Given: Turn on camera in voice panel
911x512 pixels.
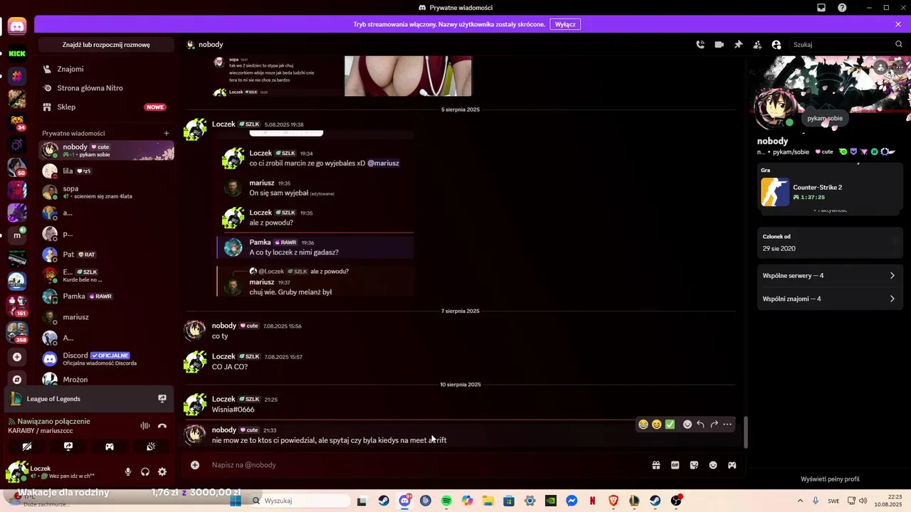Looking at the screenshot, I should tap(27, 447).
